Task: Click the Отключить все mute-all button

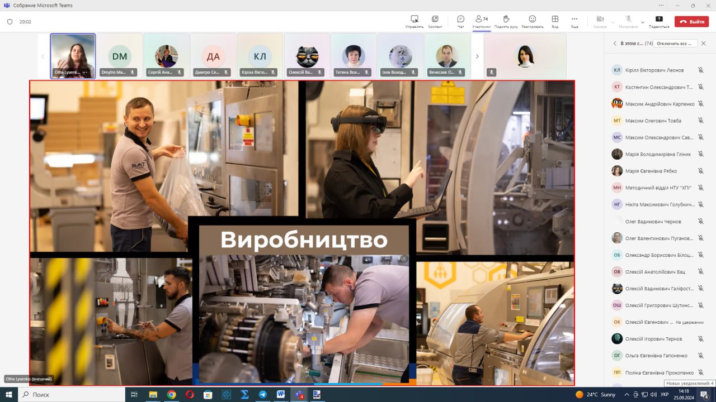Action: click(676, 43)
